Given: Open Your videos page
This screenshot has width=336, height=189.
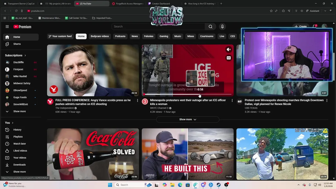Looking at the screenshot, I should click(21, 158).
